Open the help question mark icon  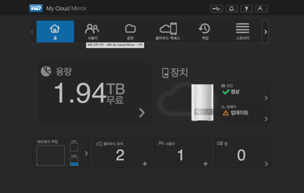(x=246, y=9)
